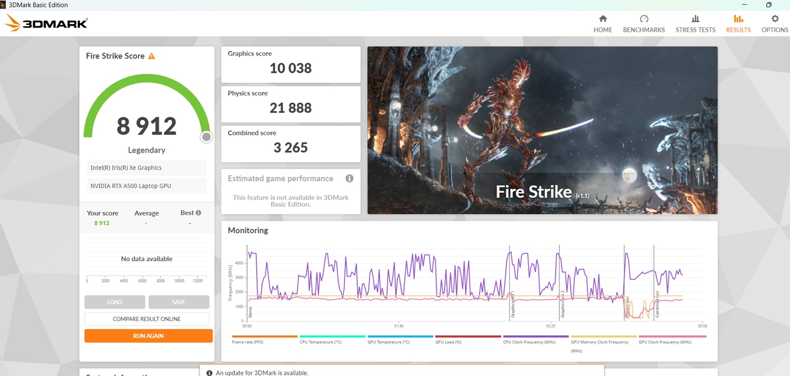Click the Demo marker in monitoring chart
This screenshot has width=790, height=376.
tap(250, 312)
